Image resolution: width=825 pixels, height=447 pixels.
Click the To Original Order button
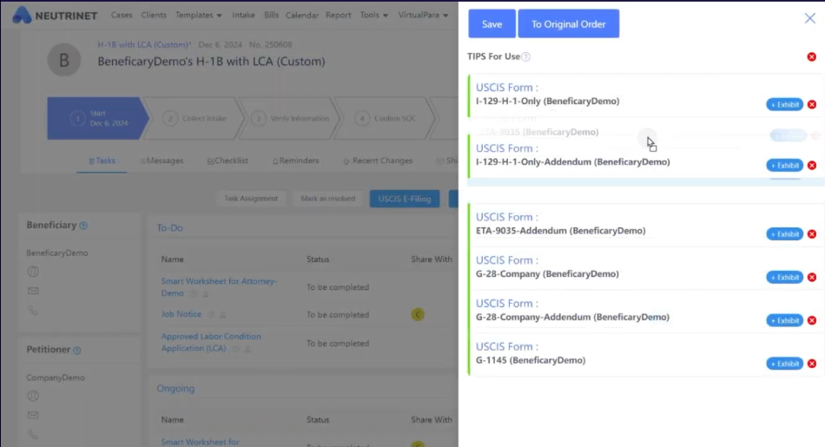pos(568,24)
